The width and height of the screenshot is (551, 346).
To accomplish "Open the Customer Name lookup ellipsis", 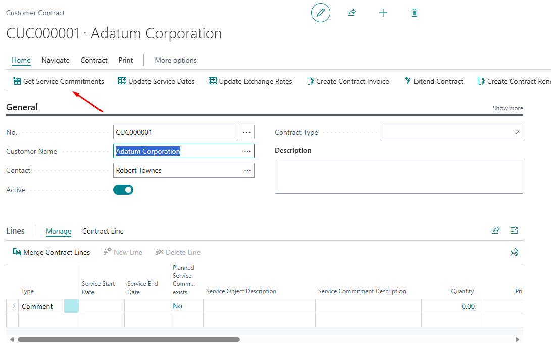I will [x=247, y=151].
